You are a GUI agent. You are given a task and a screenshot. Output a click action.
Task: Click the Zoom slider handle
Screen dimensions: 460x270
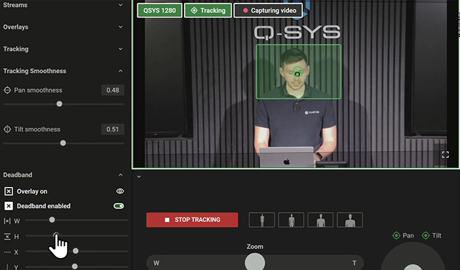pyautogui.click(x=255, y=261)
